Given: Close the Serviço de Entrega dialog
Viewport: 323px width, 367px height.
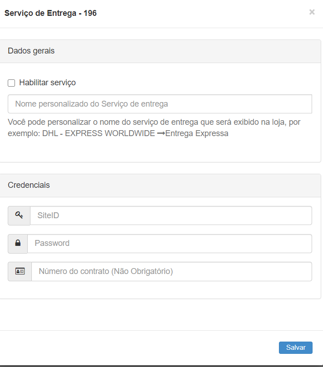Looking at the screenshot, I should (312, 12).
